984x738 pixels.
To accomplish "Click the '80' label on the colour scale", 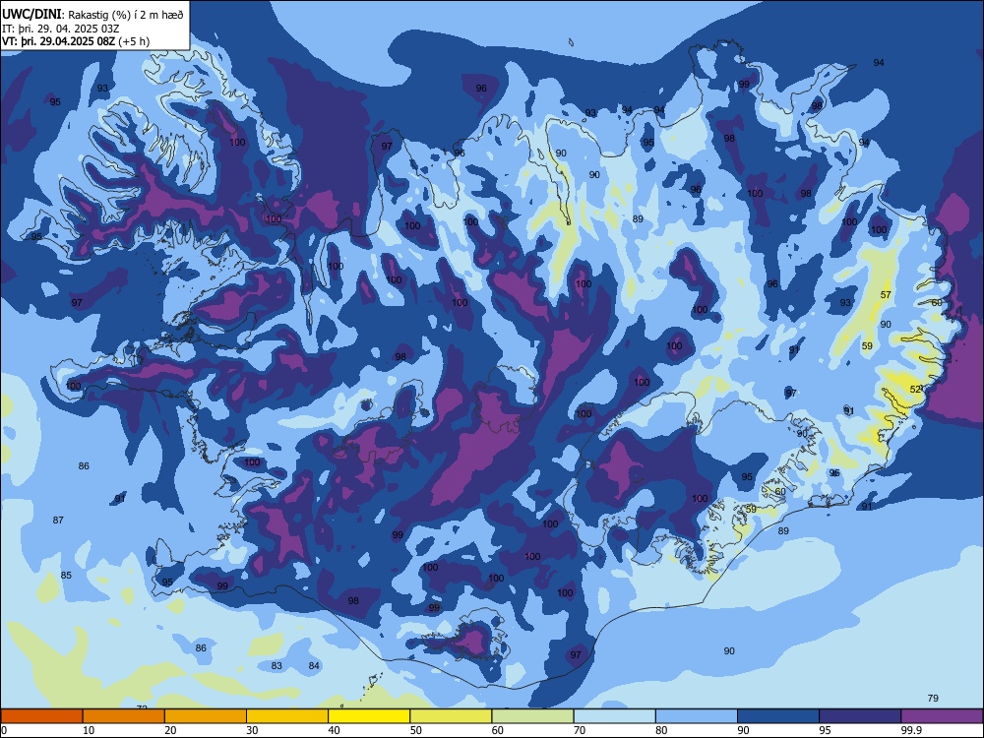I will (x=661, y=730).
